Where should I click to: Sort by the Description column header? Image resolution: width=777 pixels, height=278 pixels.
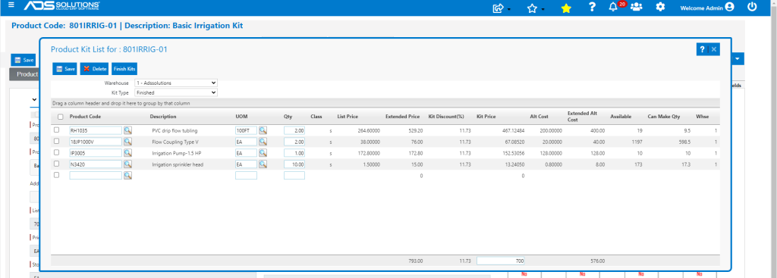pos(163,117)
